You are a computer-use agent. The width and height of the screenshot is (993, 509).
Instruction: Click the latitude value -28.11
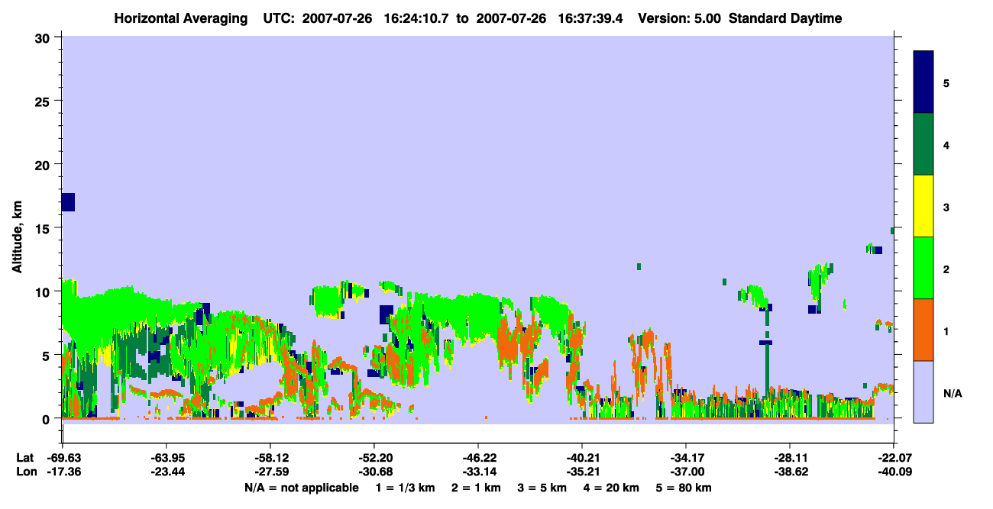[x=790, y=458]
